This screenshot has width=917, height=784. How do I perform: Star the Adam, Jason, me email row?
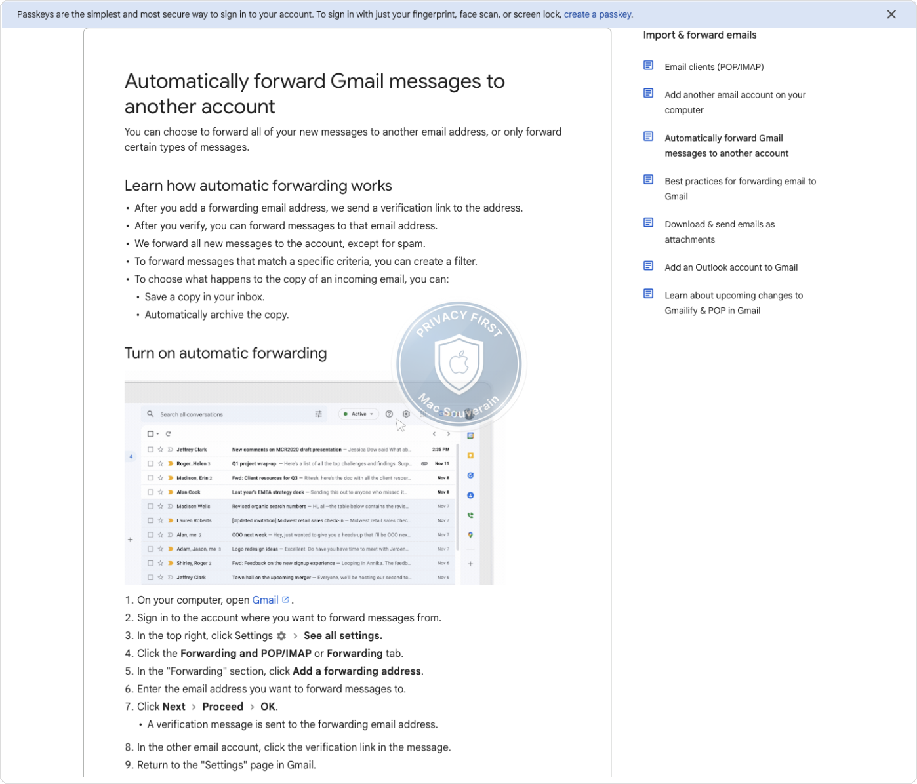tap(160, 549)
